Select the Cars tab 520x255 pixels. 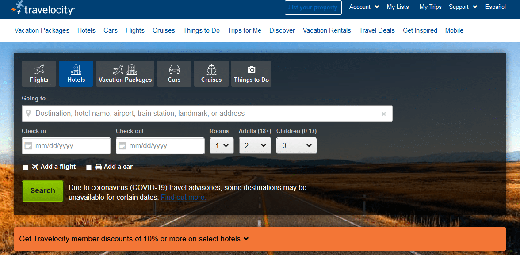[x=174, y=74]
